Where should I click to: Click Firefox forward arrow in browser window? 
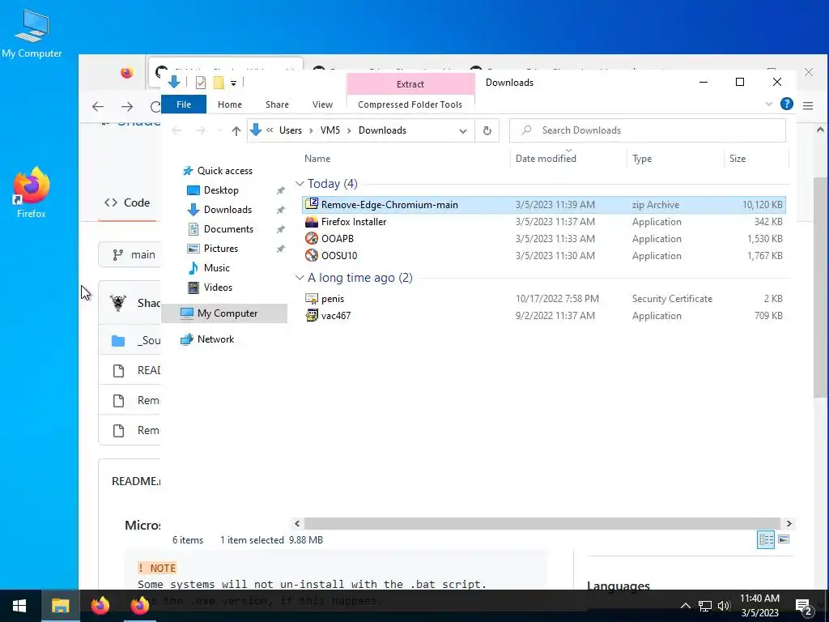pyautogui.click(x=127, y=107)
